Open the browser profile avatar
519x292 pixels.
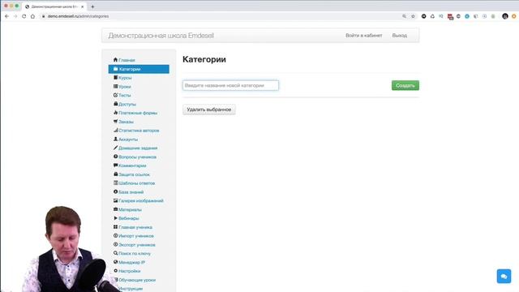[x=504, y=16]
